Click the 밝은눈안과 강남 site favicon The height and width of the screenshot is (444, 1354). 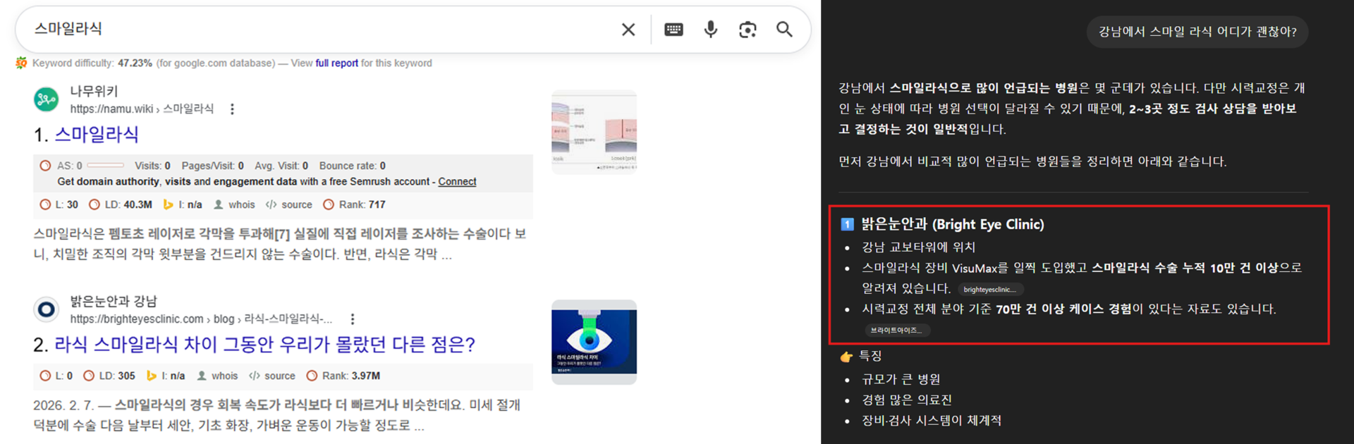click(x=47, y=309)
